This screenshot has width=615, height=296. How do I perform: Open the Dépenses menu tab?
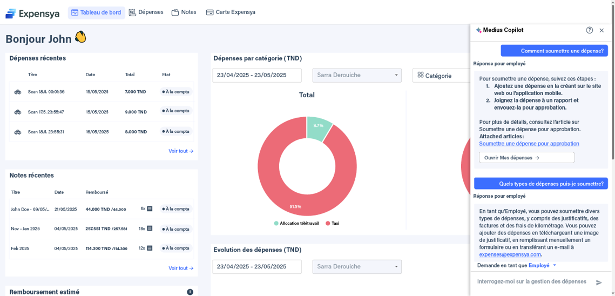146,12
